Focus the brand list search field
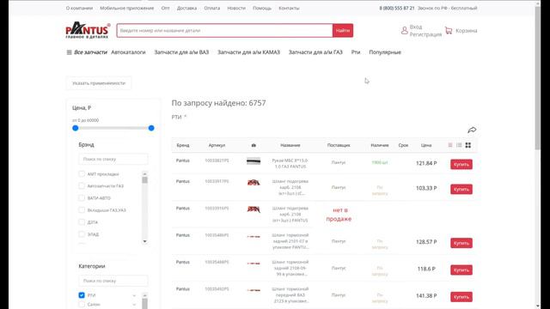Image resolution: width=550 pixels, height=309 pixels. pos(113,159)
